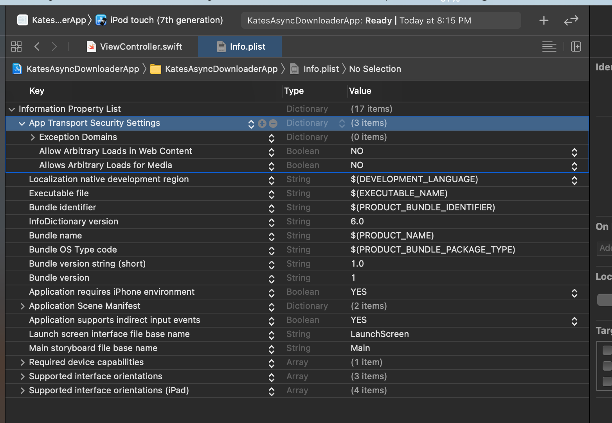
Task: Choose iPod touch (7th generation) destination
Action: click(x=167, y=20)
